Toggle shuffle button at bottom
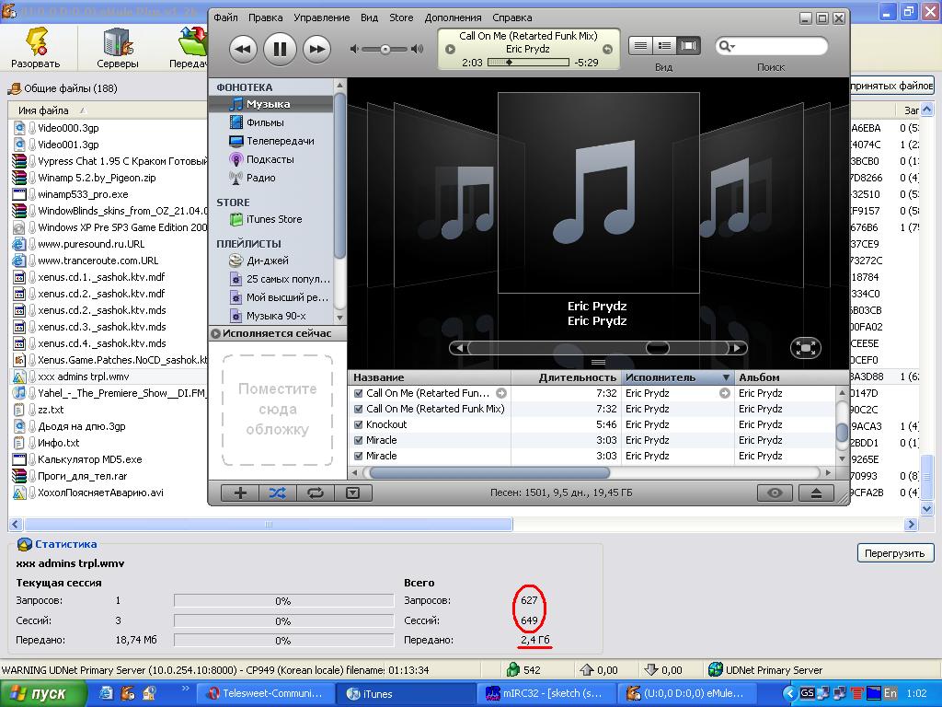 277,493
